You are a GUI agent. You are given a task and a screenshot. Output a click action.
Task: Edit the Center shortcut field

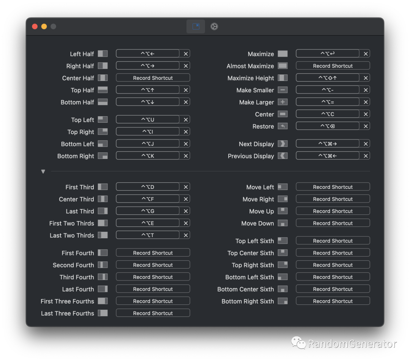tap(328, 114)
